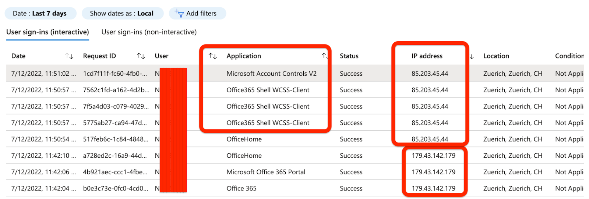Sort using the arrows left of Application

[213, 56]
